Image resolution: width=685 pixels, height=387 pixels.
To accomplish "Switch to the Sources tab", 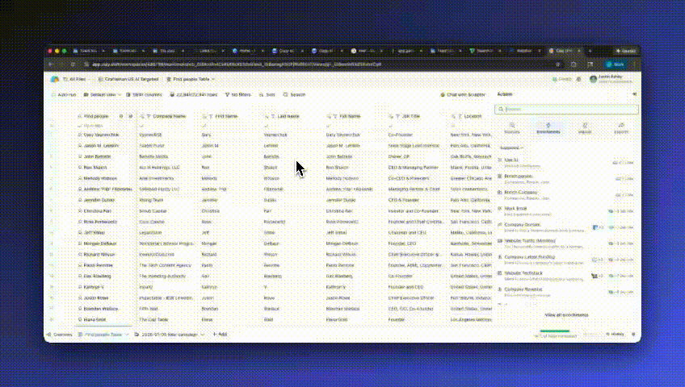I will pyautogui.click(x=512, y=128).
